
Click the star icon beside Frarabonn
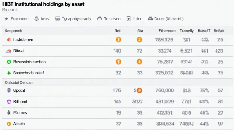tap(6, 19)
